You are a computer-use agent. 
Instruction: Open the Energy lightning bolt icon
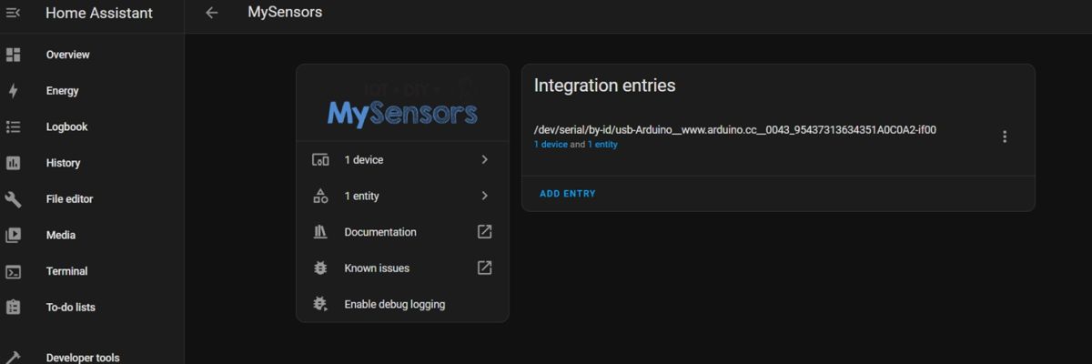click(14, 91)
